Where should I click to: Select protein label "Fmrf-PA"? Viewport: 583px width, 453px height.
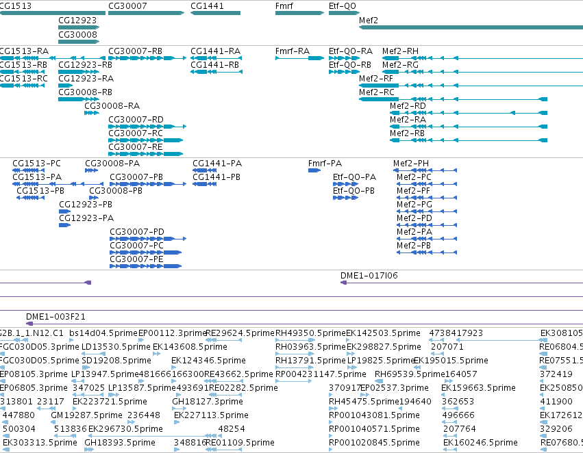click(325, 164)
